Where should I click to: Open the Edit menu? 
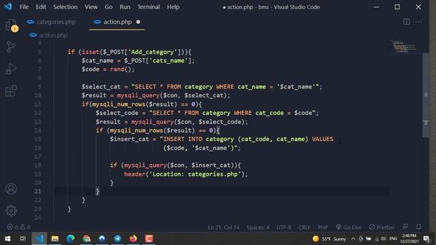pos(41,7)
